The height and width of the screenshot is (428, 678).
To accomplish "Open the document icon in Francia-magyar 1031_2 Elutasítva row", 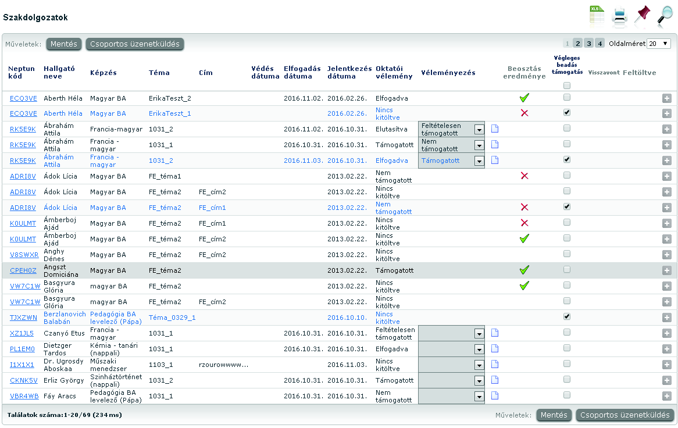I will click(x=495, y=129).
